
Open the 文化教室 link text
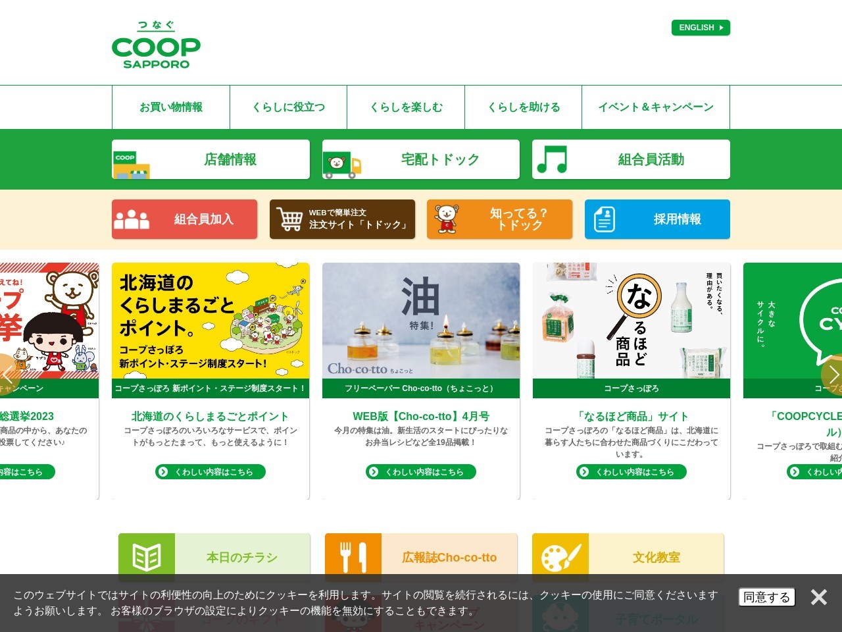tap(656, 558)
